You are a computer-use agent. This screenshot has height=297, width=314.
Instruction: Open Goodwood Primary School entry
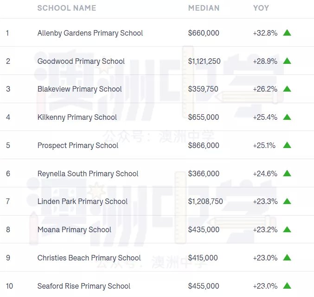coord(81,62)
